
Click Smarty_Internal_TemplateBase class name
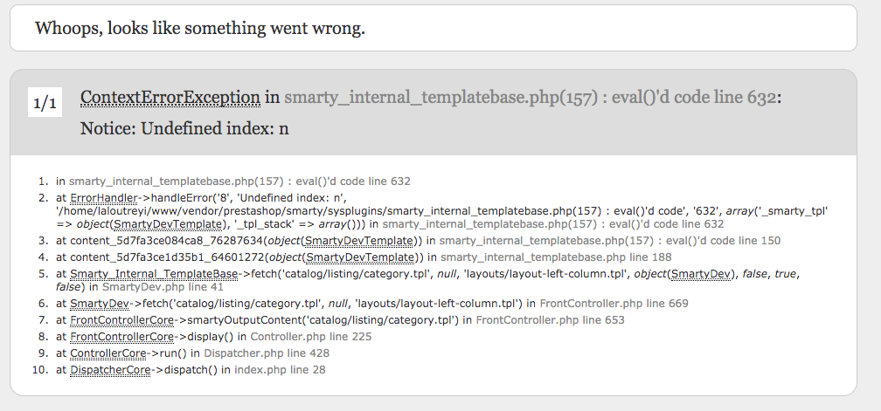click(x=154, y=274)
